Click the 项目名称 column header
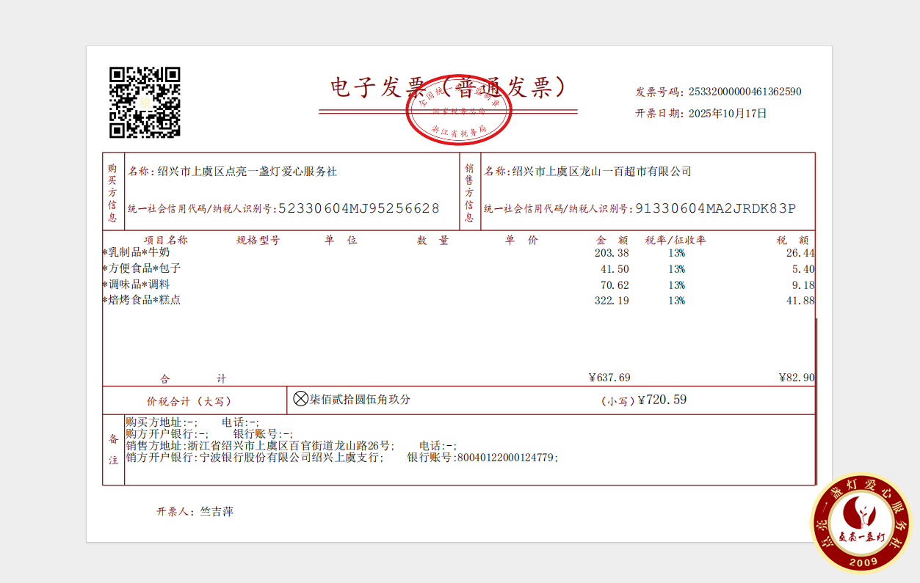The height and width of the screenshot is (583, 920). [x=165, y=240]
